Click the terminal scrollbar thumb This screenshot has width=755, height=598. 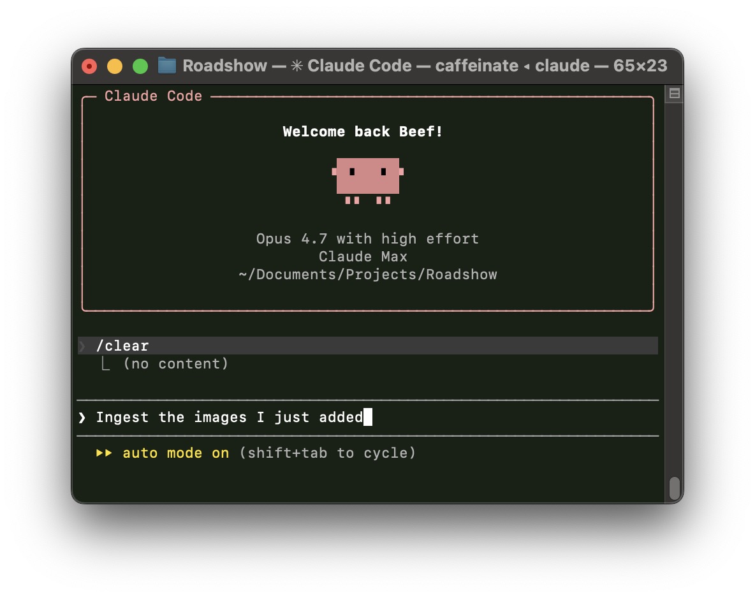click(x=674, y=488)
